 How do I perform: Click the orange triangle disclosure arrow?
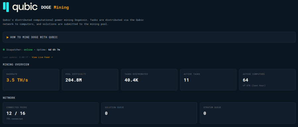(x=8, y=37)
